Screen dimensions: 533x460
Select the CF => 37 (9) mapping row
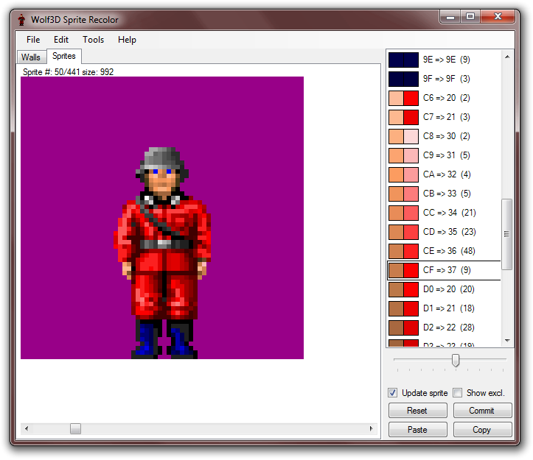tap(444, 270)
